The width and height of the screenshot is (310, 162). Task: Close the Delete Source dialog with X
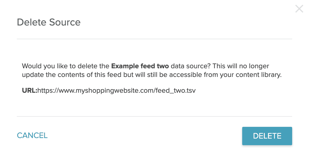(299, 9)
